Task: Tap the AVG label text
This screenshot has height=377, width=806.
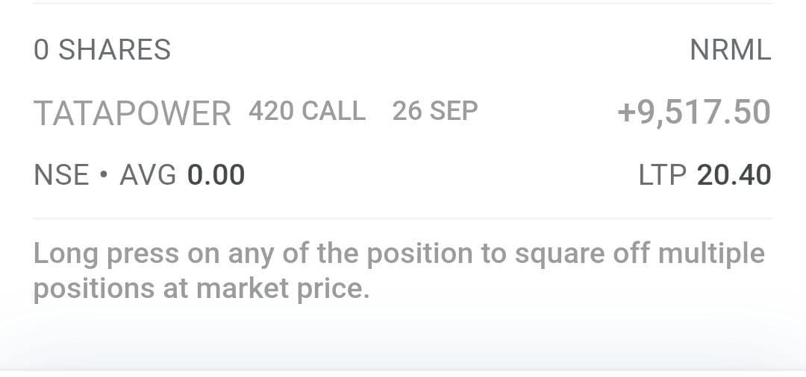Action: click(x=148, y=175)
